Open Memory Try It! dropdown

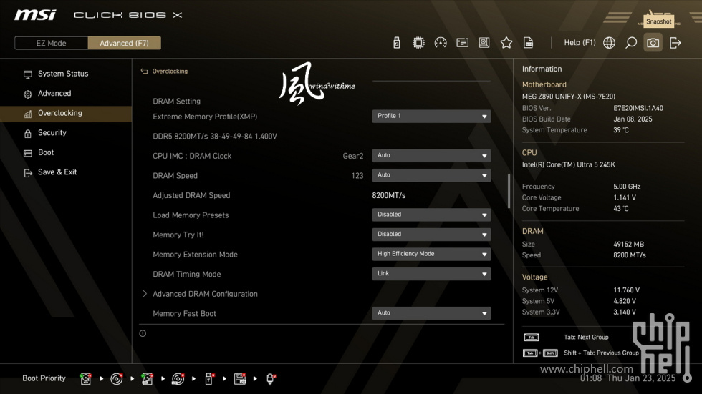431,234
